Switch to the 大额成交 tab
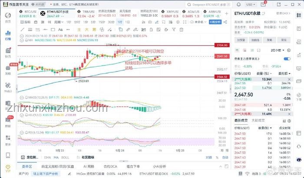Screen dimensions: 304x178 pos(258,120)
